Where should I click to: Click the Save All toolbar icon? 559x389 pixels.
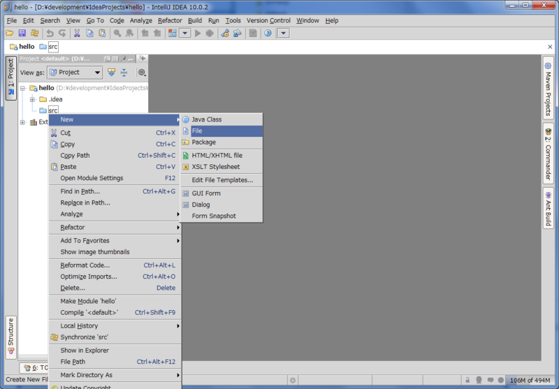click(x=22, y=33)
